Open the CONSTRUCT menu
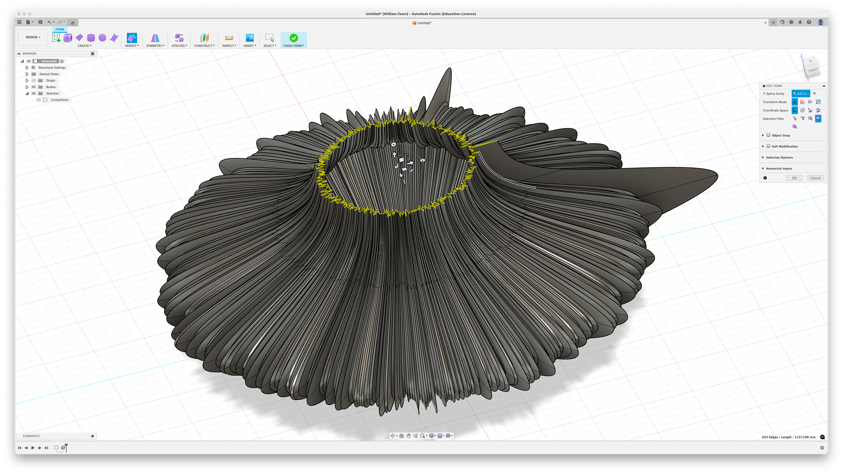This screenshot has height=474, width=843. 204,46
